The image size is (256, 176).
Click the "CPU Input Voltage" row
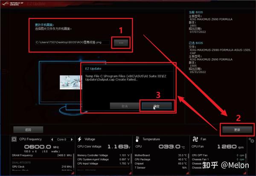coord(104,164)
